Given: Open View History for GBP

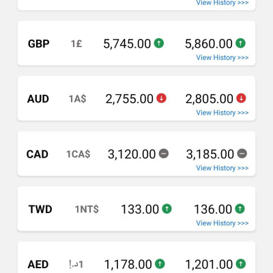Looking at the screenshot, I should point(222,57).
